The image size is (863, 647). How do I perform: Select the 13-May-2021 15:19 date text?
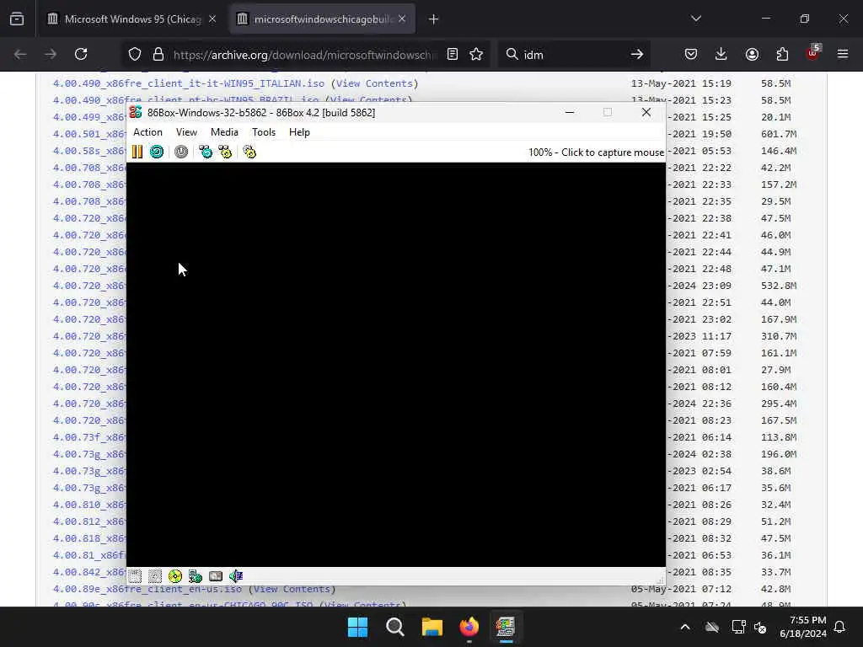pyautogui.click(x=681, y=83)
